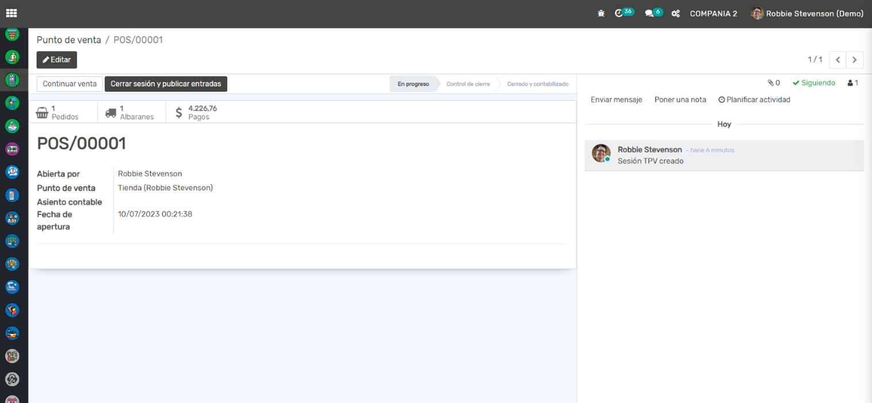Switch to the Poner una nota tab
The width and height of the screenshot is (872, 403).
pyautogui.click(x=680, y=99)
